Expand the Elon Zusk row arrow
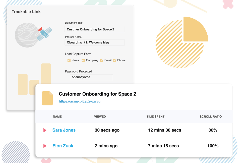Viewport: 241px width, 163px height. click(45, 146)
